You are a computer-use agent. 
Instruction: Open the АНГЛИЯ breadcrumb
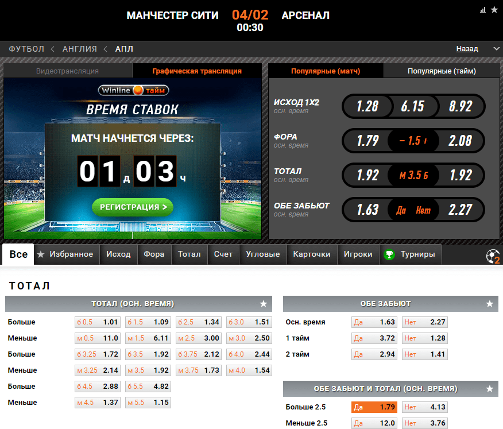pos(80,49)
